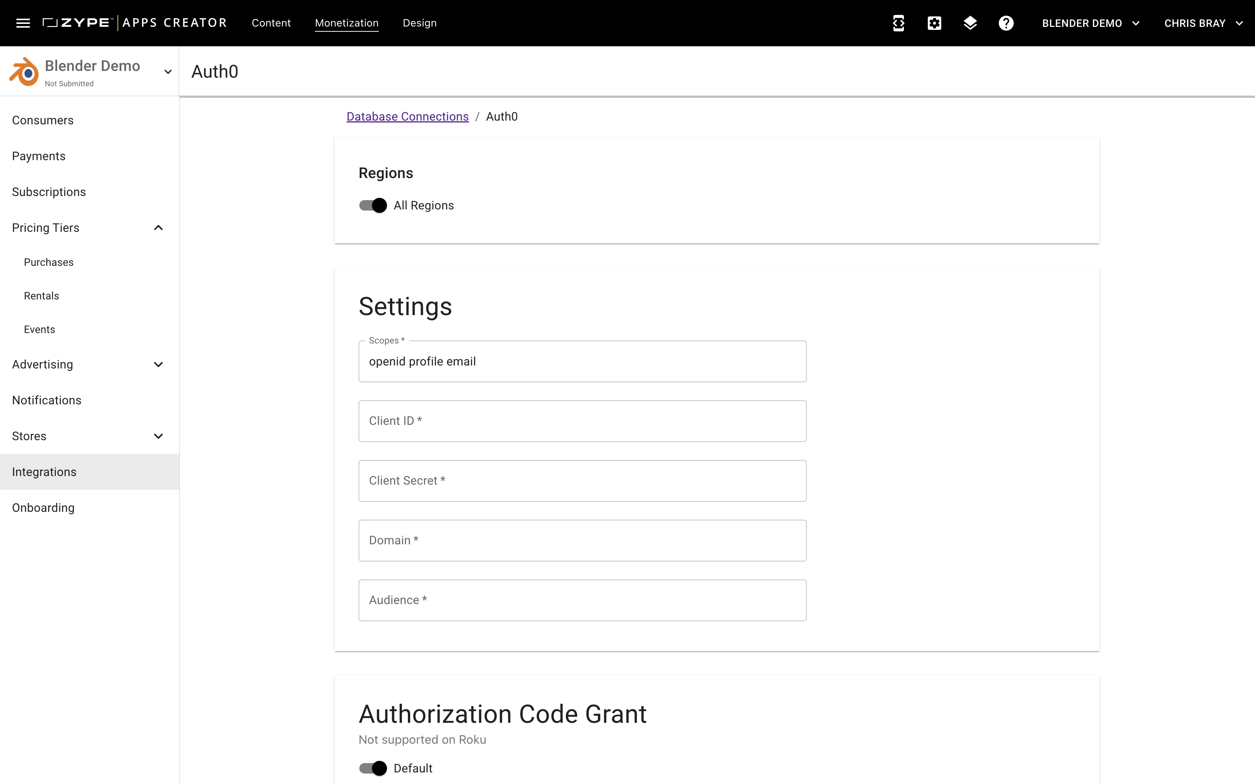Click the Not Submitted status text
The height and width of the screenshot is (784, 1255).
69,84
